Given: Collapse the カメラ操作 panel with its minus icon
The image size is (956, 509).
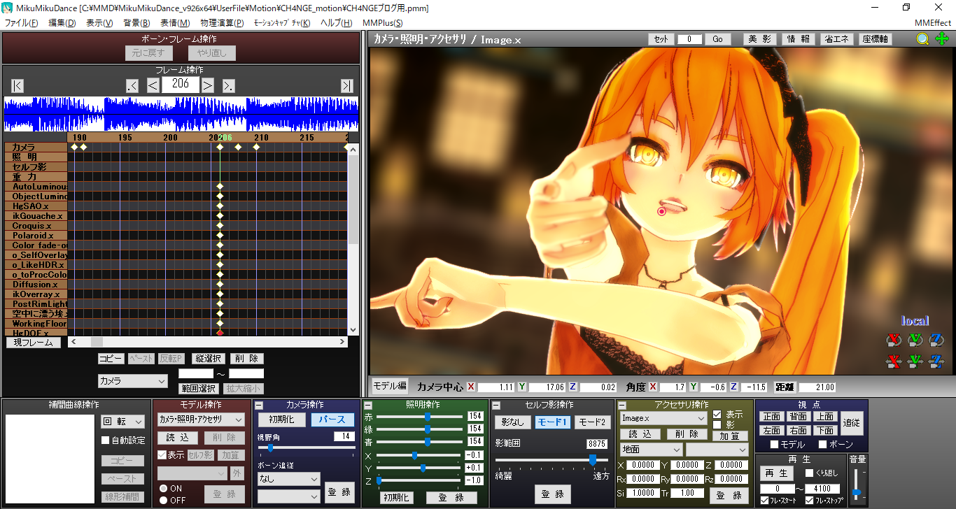Looking at the screenshot, I should tap(258, 406).
